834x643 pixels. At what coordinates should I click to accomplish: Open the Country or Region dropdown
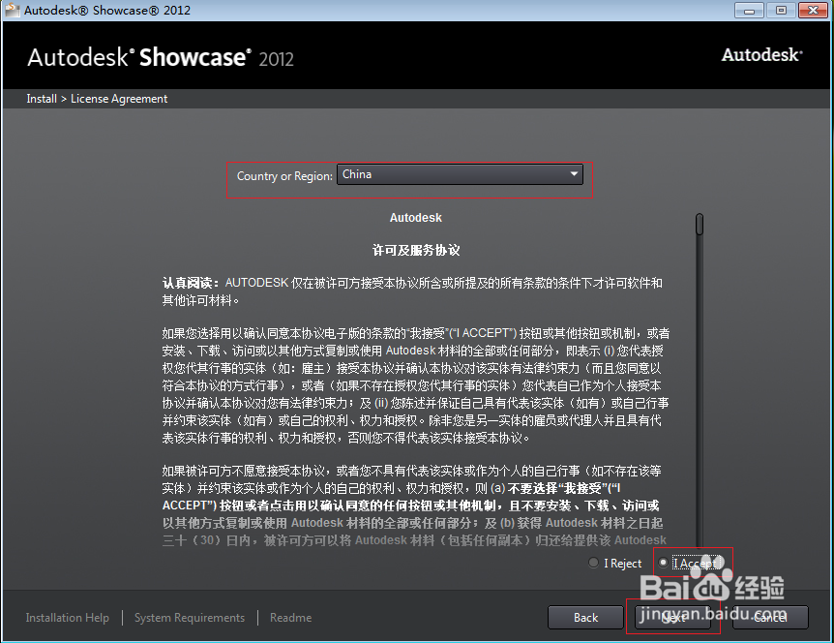(460, 174)
